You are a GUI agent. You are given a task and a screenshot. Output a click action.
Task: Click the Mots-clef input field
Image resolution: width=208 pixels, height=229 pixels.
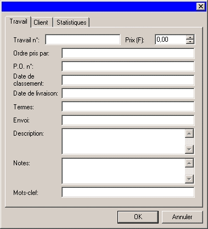pos(128,192)
